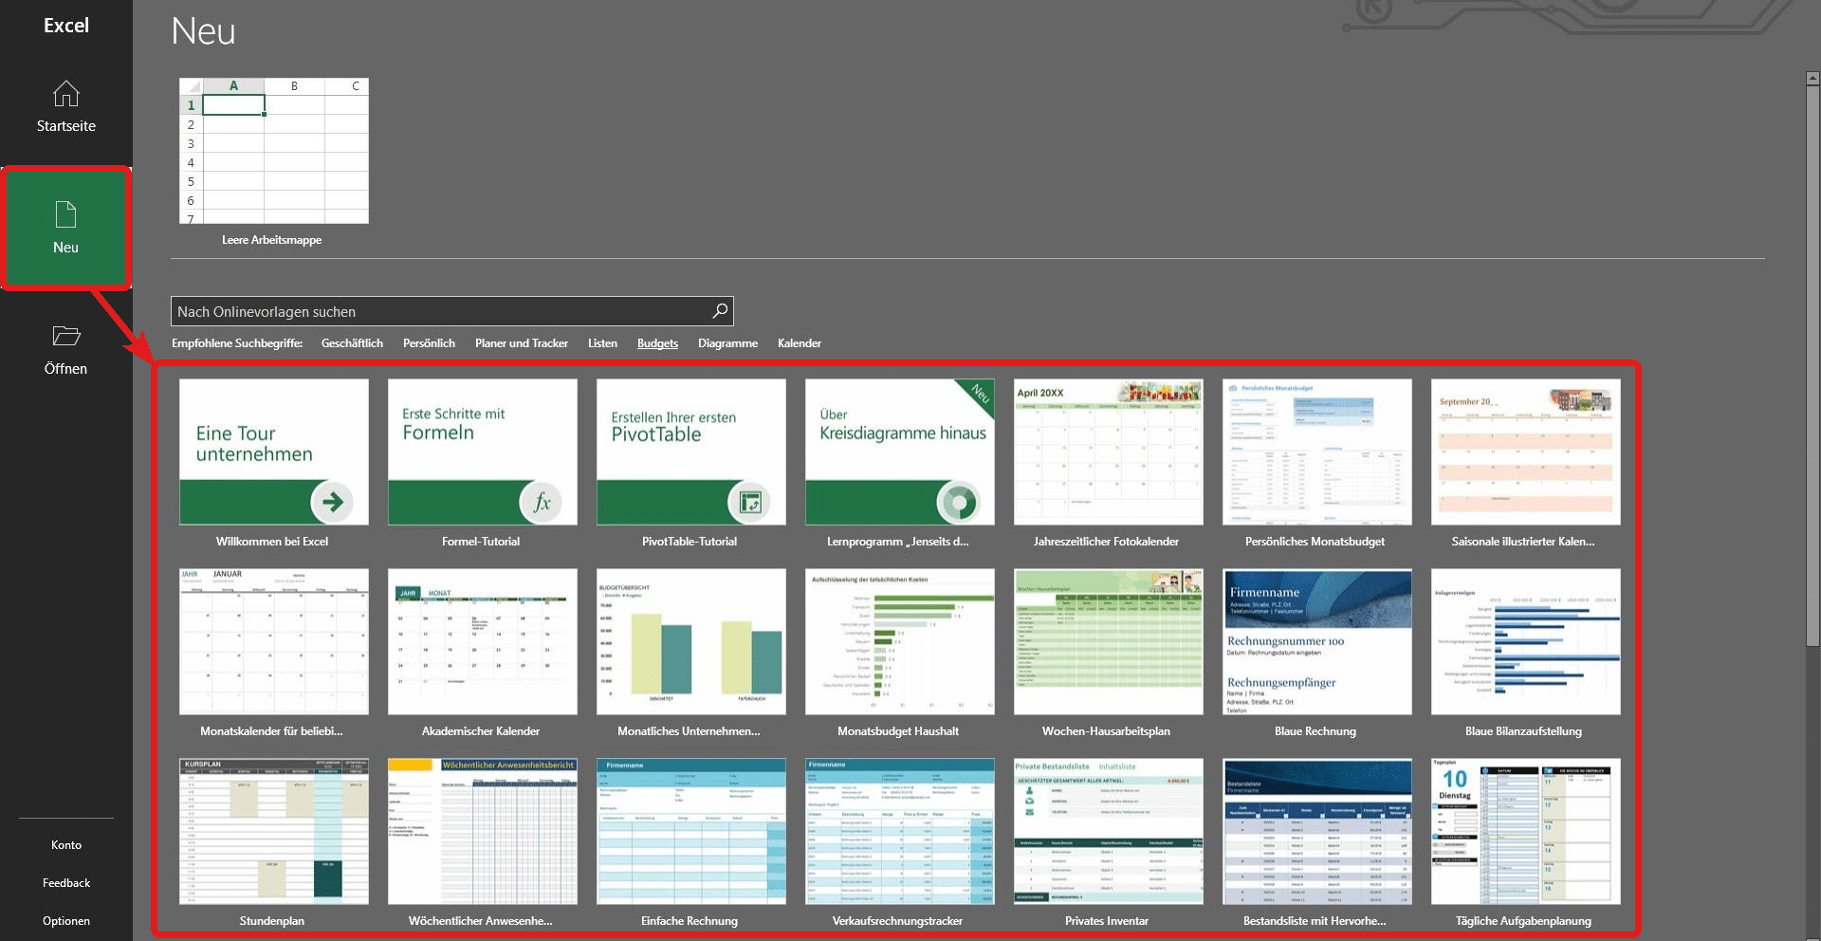Viewport: 1821px width, 941px height.
Task: Open Konto in the sidebar
Action: coord(65,845)
